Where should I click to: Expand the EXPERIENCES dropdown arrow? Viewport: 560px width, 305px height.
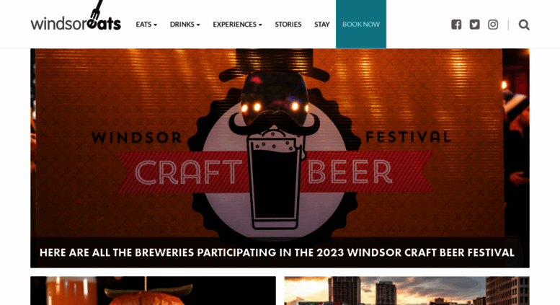tap(260, 25)
